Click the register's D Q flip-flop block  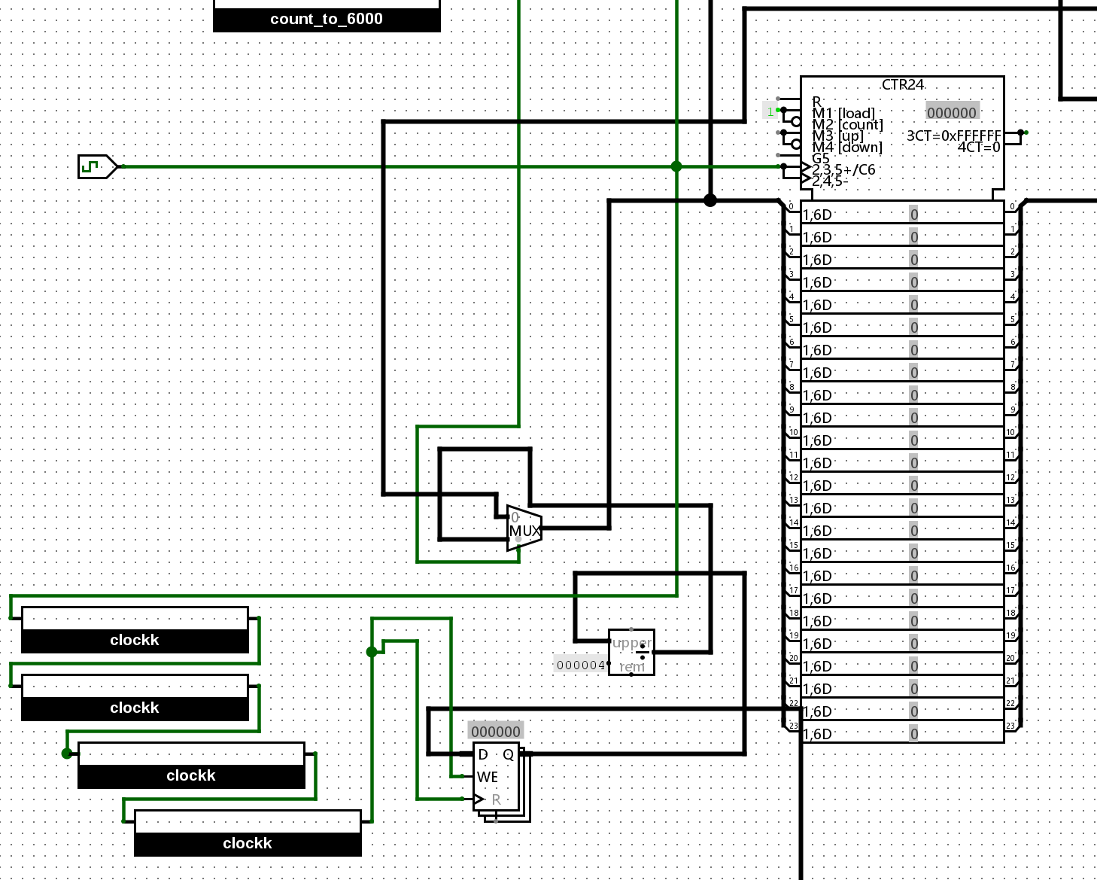click(x=496, y=777)
